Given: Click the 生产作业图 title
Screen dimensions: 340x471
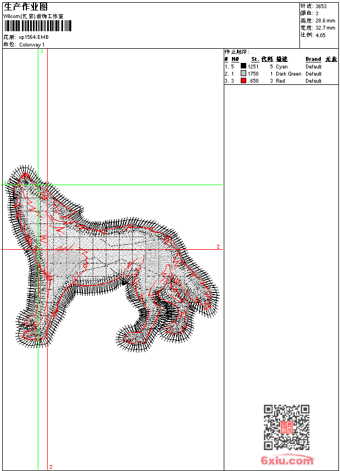Looking at the screenshot, I should [x=26, y=7].
